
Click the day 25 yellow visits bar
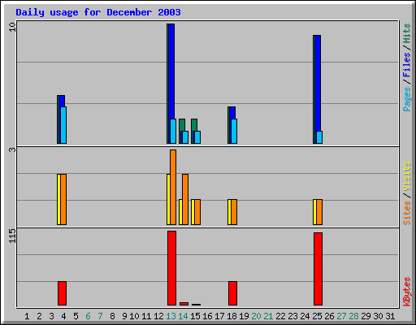click(314, 212)
